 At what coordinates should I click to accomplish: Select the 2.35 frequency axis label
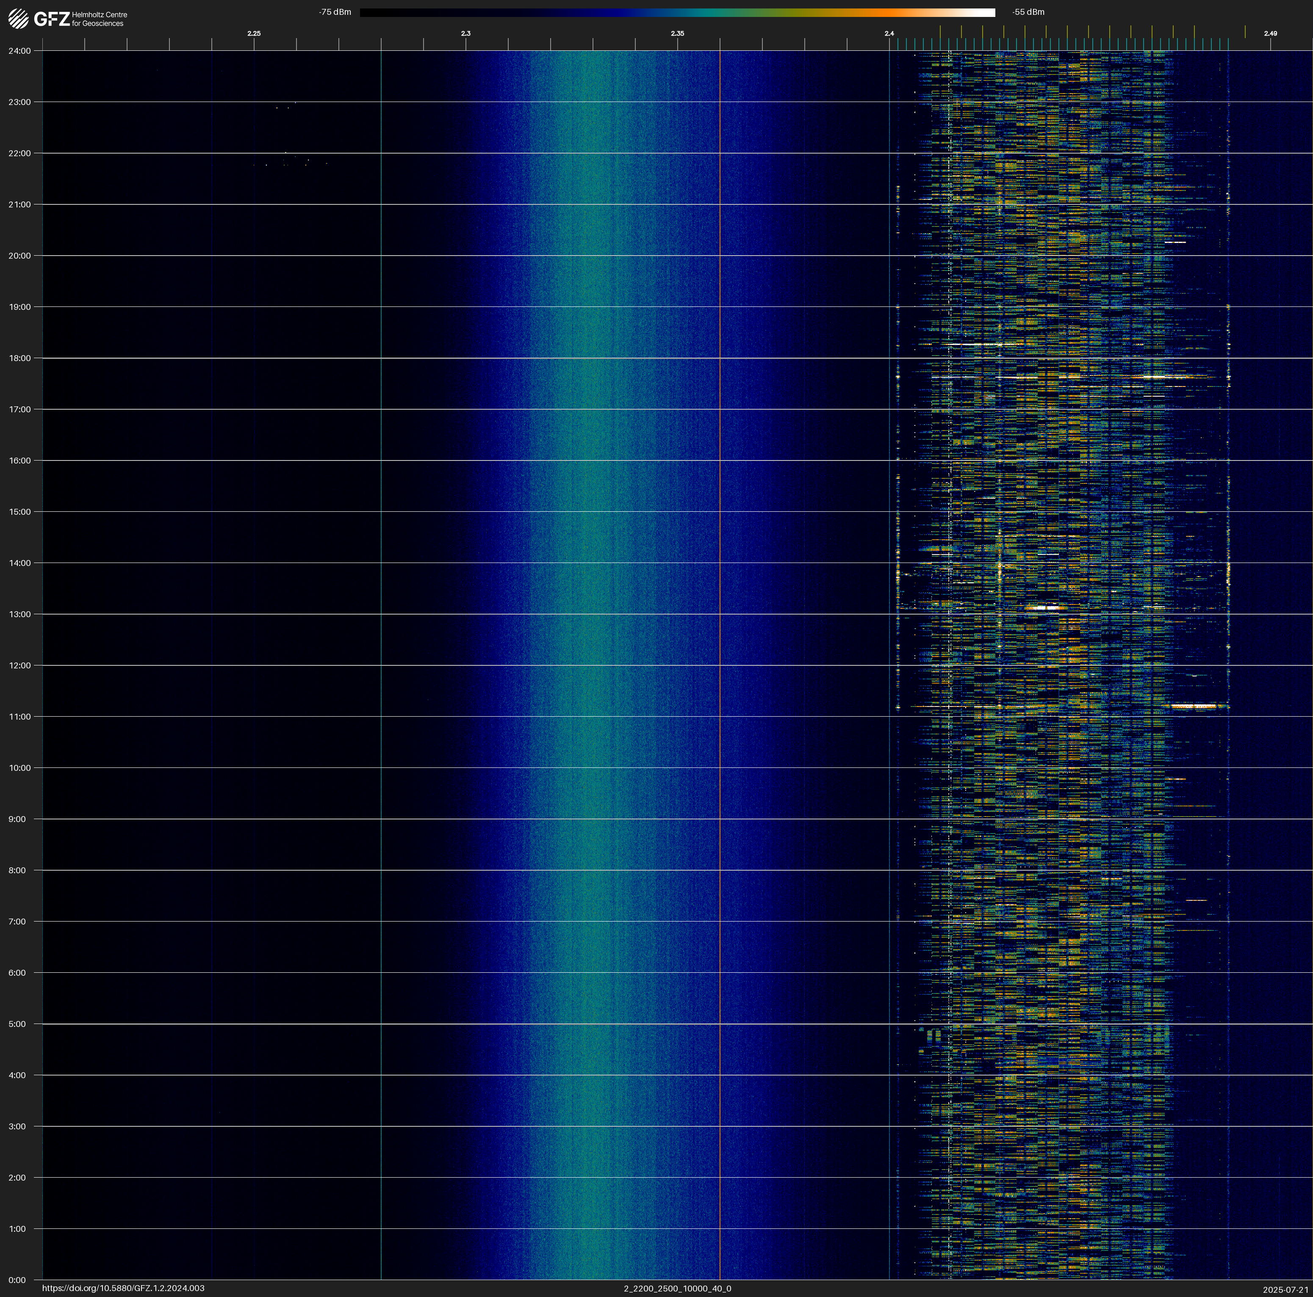point(677,33)
